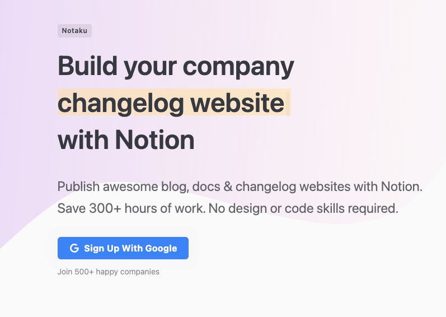Click the Sign Up With Google label
Screen dimensions: 446x317
[130, 249]
